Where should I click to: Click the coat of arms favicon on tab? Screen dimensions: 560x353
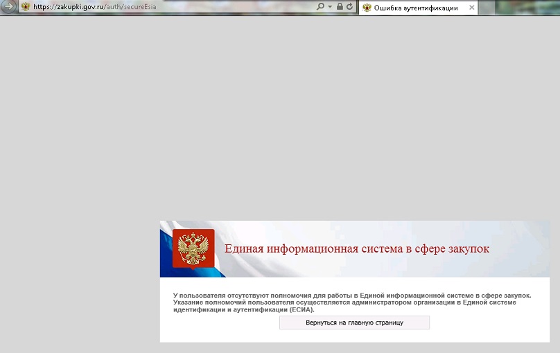[367, 8]
